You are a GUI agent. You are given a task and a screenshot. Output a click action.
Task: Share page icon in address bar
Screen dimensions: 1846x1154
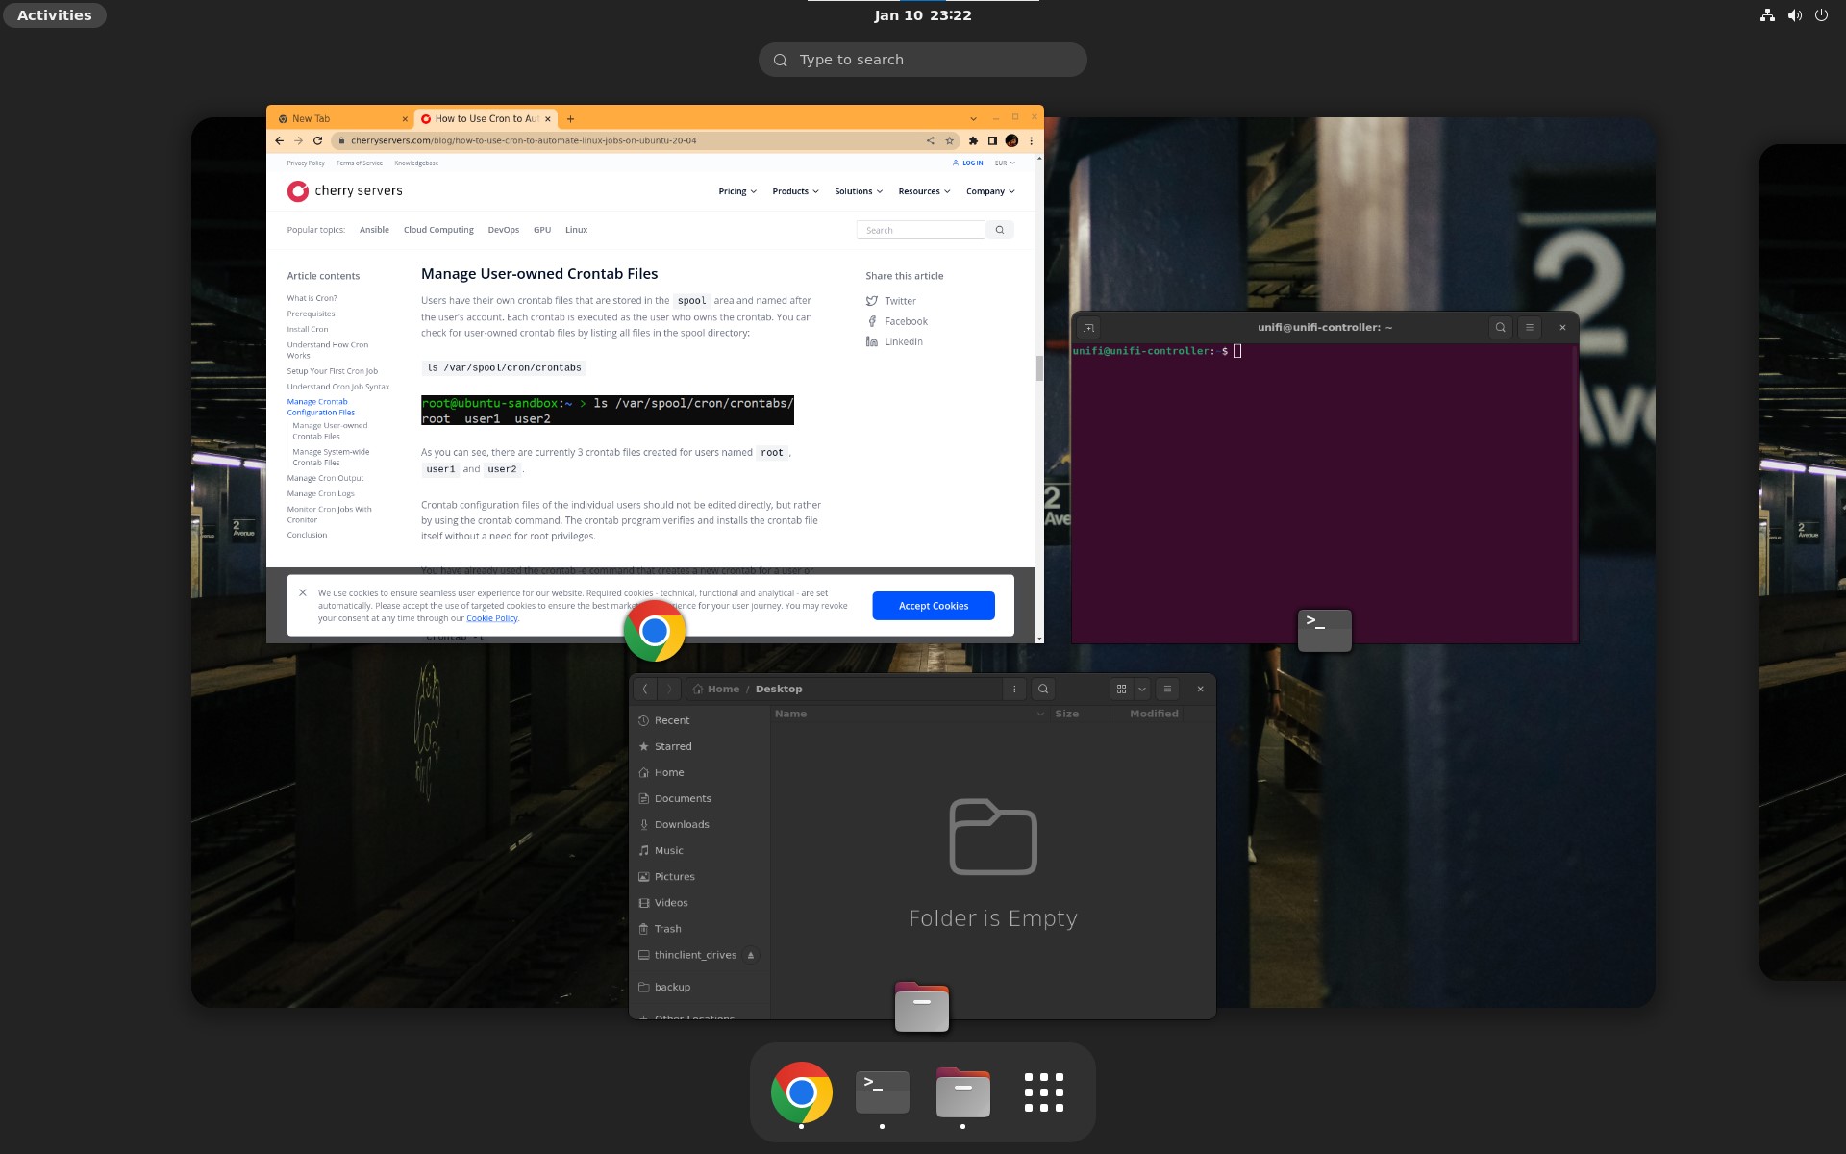930,140
